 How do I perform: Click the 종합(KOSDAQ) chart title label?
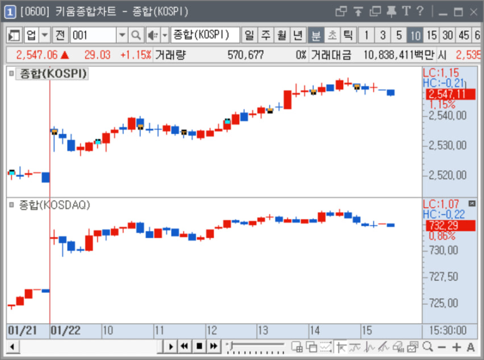click(54, 204)
